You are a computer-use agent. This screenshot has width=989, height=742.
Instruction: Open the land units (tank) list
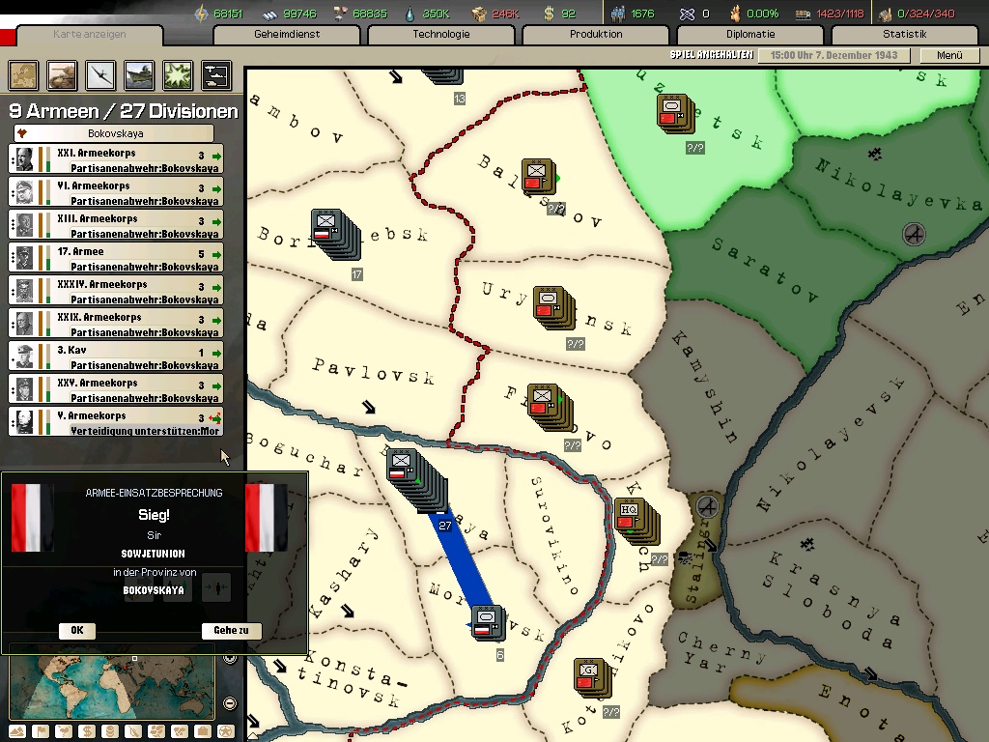pyautogui.click(x=62, y=75)
